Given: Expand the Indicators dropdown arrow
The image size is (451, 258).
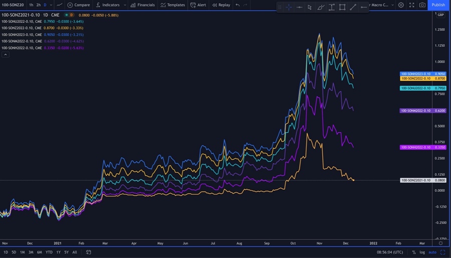Looking at the screenshot, I should click(124, 5).
